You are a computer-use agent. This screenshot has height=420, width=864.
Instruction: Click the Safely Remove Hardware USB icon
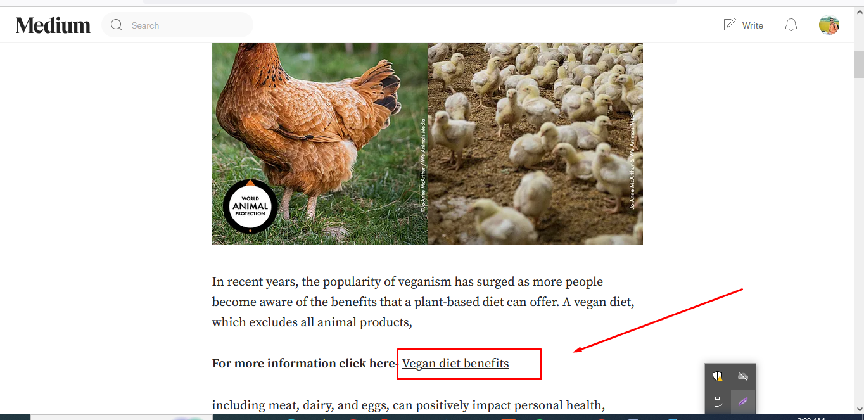tap(718, 402)
